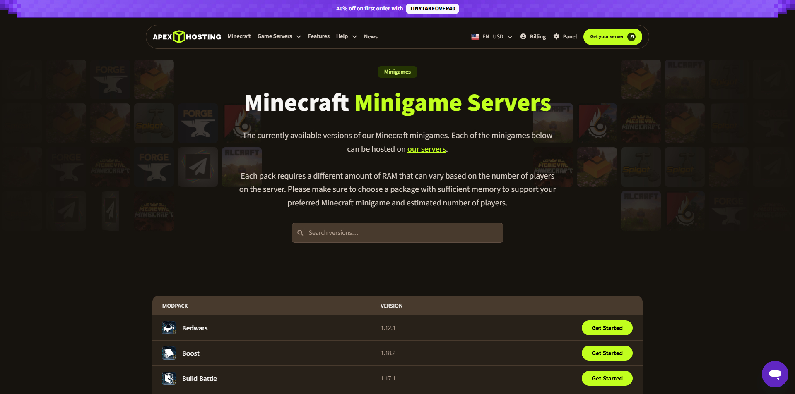Go to Billing page
The height and width of the screenshot is (394, 795).
[533, 37]
